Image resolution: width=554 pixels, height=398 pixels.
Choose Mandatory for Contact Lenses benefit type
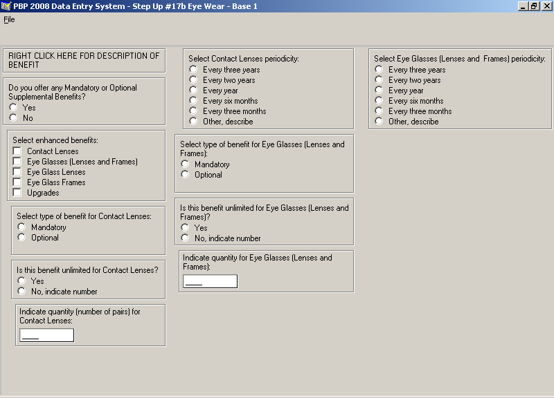21,227
